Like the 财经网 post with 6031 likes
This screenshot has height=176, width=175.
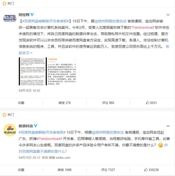151,103
